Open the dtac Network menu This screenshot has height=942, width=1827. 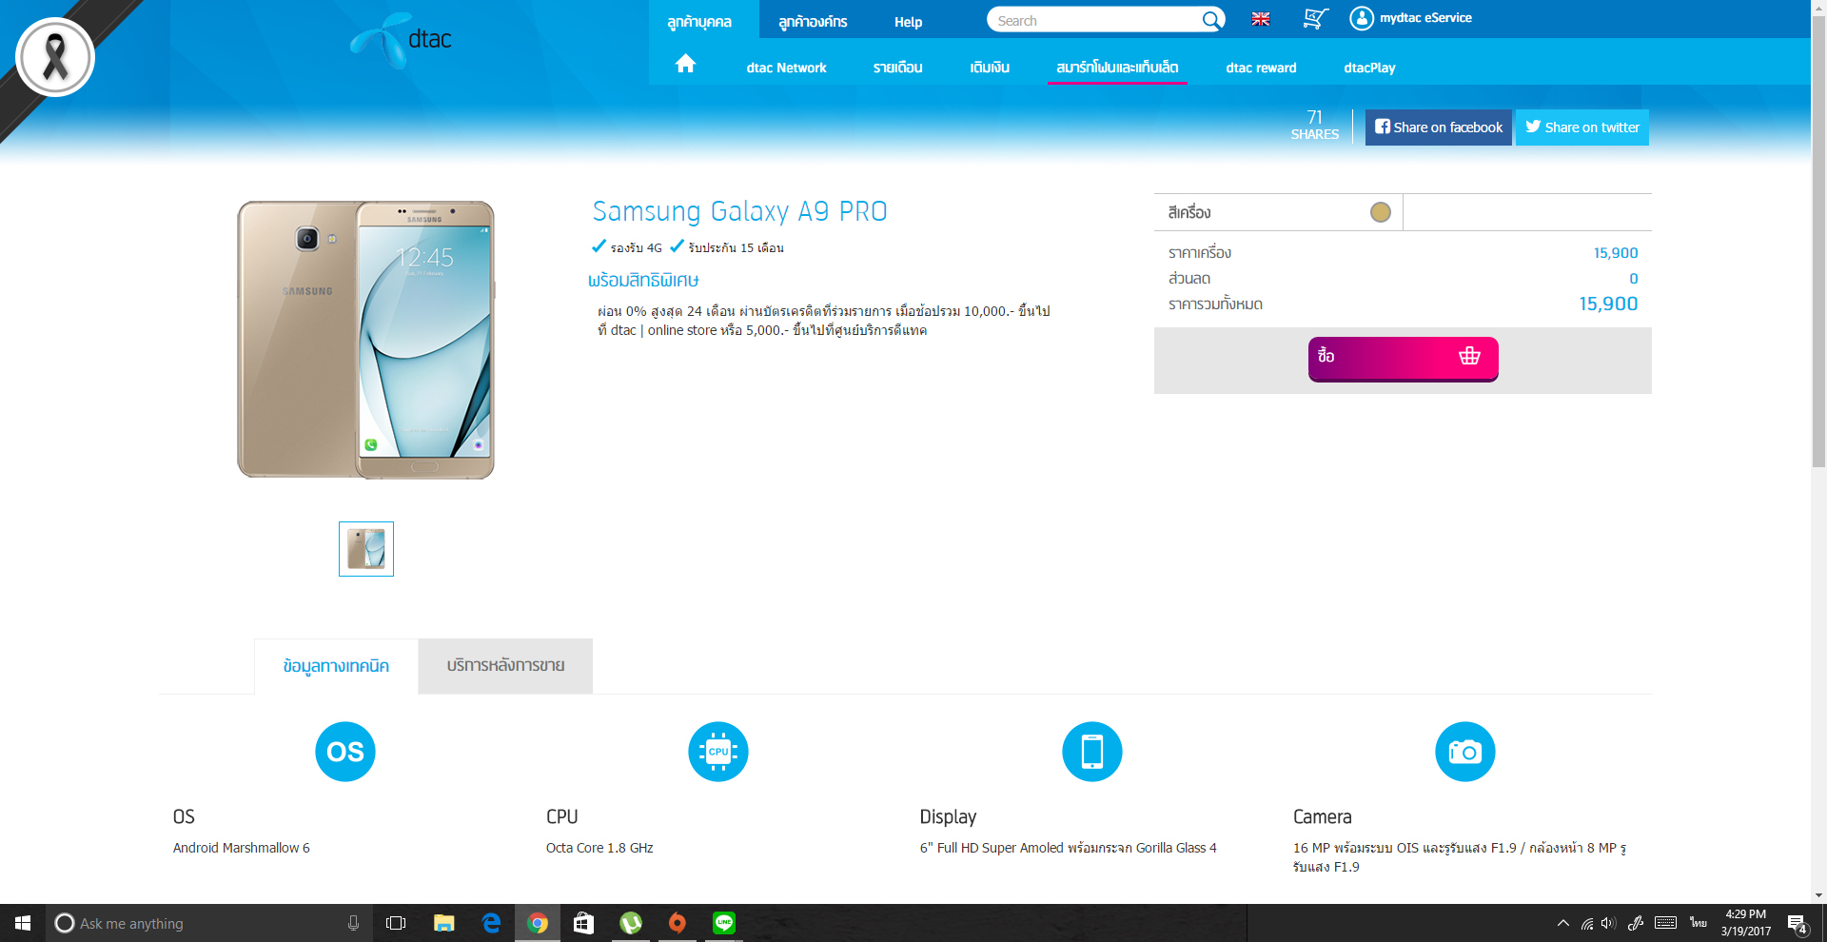tap(786, 68)
